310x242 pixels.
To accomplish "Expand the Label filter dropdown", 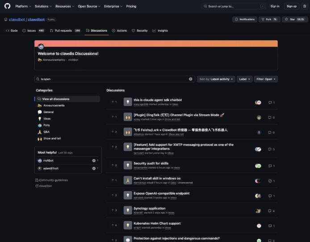I will coord(244,79).
